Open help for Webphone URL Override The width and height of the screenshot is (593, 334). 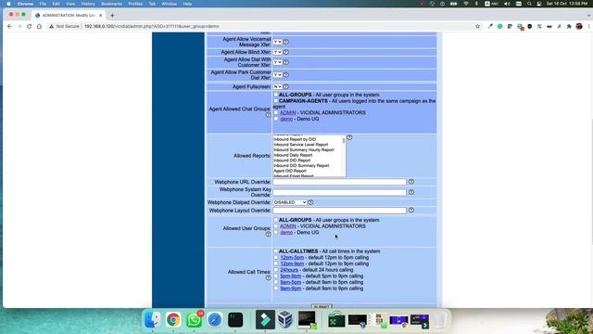[x=411, y=182]
